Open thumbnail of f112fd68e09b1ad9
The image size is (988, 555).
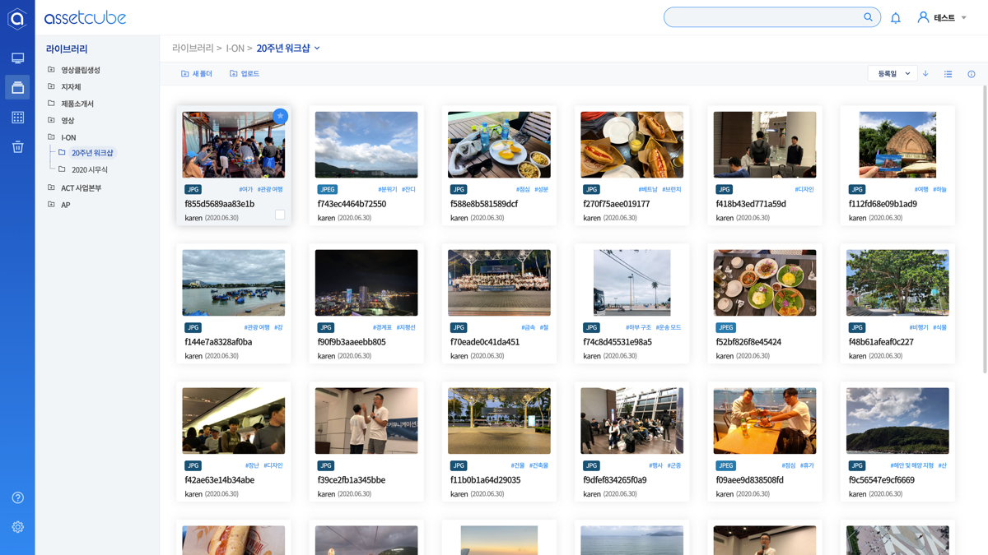point(897,145)
